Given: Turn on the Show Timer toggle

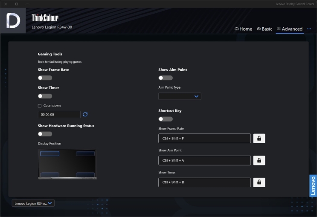Looking at the screenshot, I should point(45,96).
